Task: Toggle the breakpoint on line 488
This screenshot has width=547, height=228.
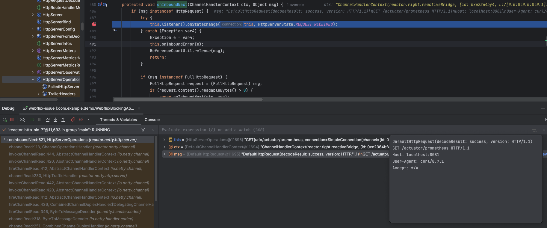Action: coord(94,24)
